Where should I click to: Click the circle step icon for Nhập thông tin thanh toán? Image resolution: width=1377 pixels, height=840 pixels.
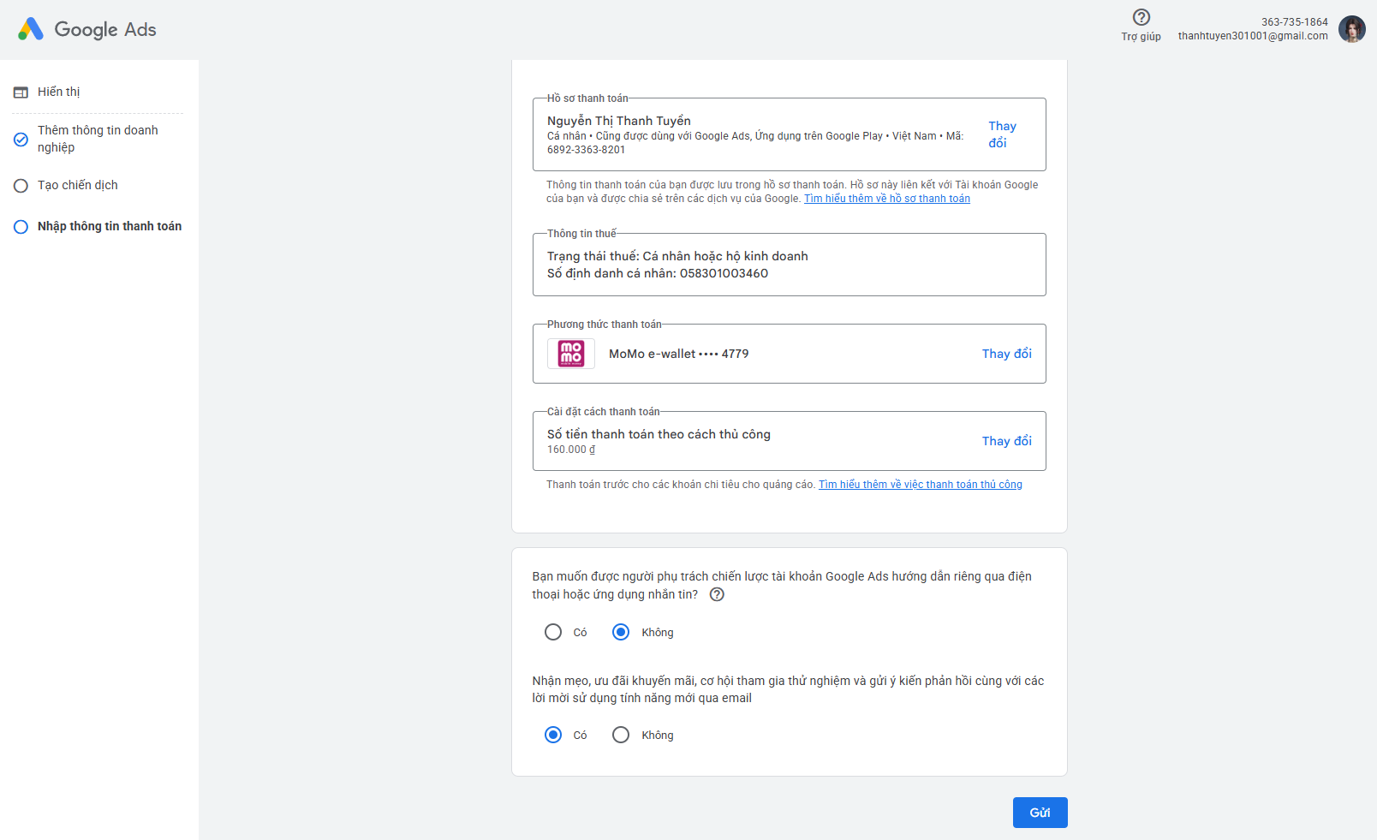point(21,227)
